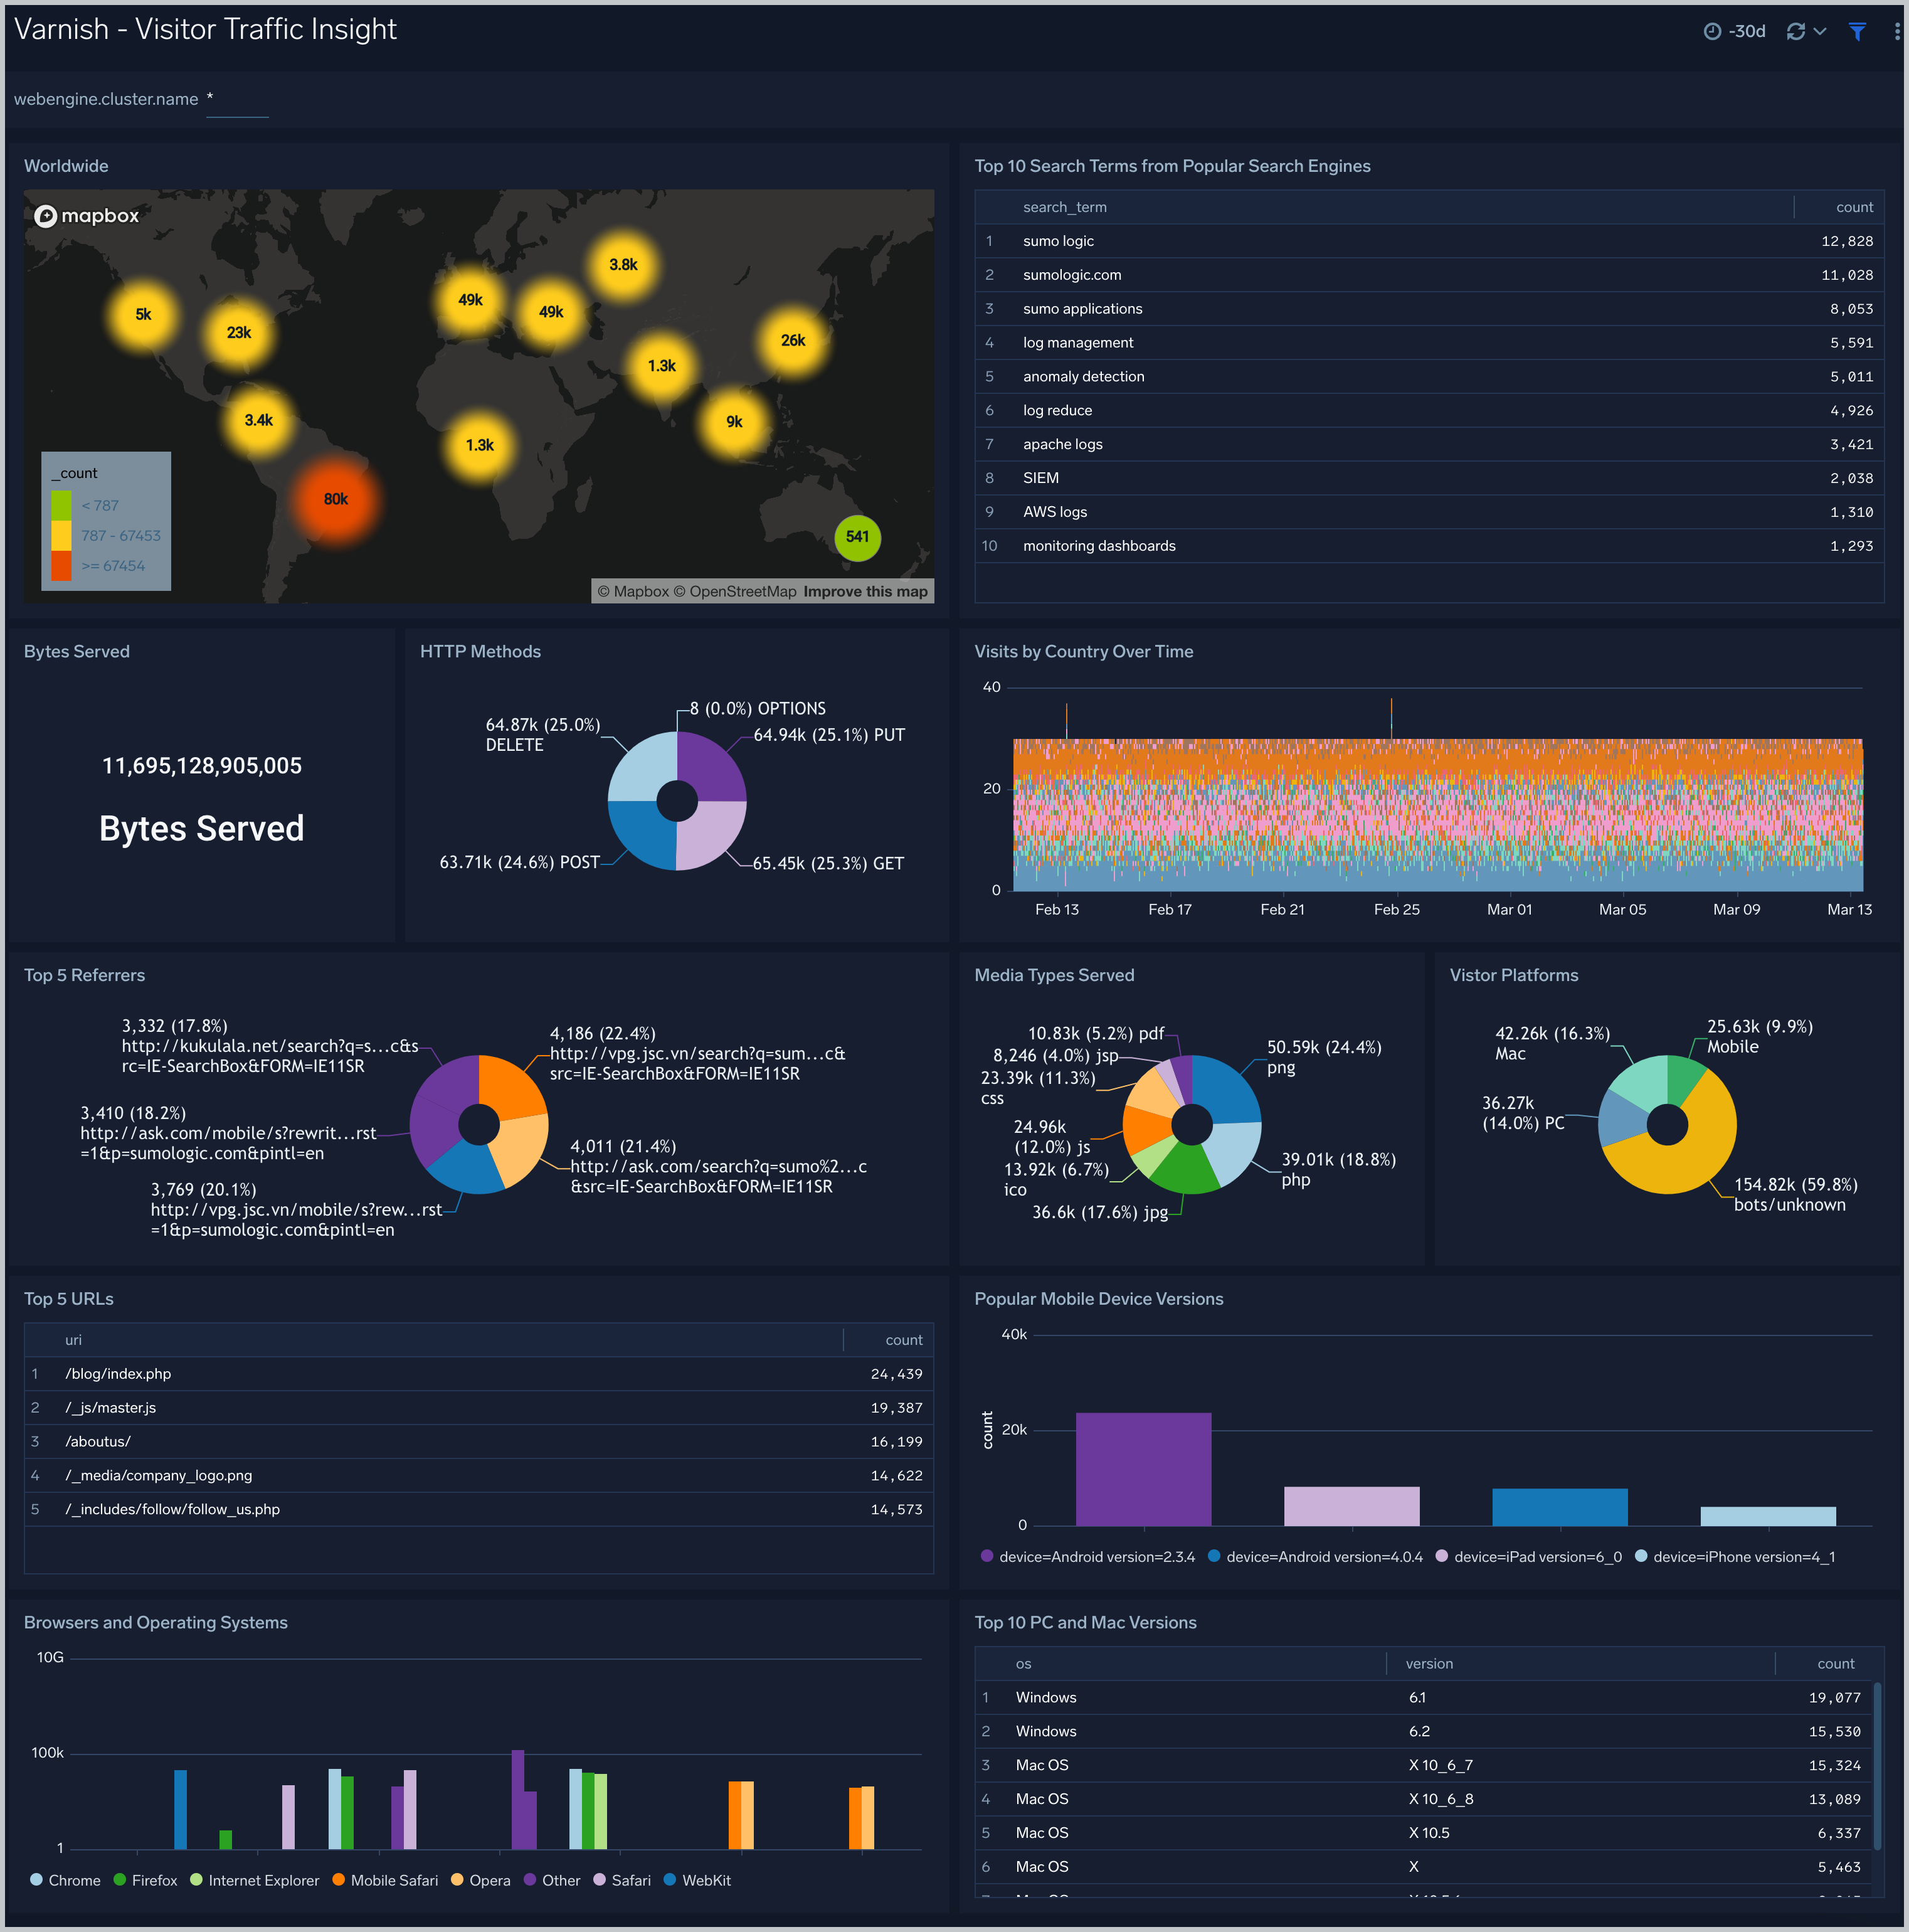Toggle the Mobile Safari legend series

385,1882
